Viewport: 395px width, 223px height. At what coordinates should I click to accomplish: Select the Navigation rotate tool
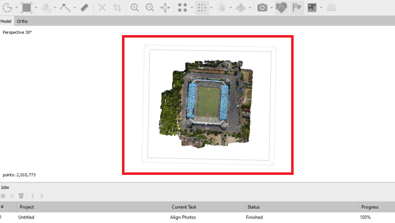pyautogui.click(x=7, y=8)
